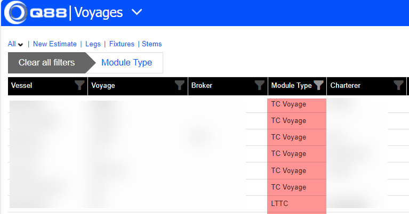The height and width of the screenshot is (214, 409).
Task: Open the Voyage column filter
Action: coord(180,85)
